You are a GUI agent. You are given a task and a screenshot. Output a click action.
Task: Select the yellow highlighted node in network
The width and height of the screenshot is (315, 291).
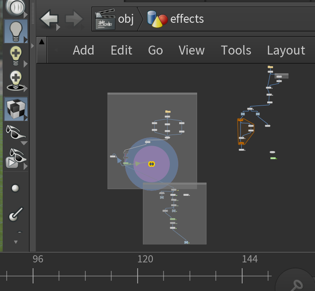tap(151, 164)
